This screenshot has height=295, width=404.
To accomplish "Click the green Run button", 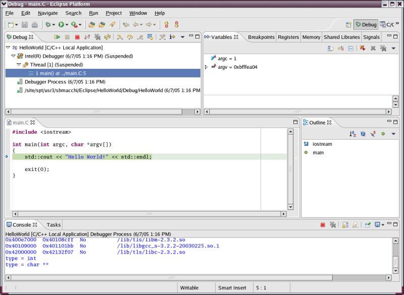I will [x=61, y=24].
